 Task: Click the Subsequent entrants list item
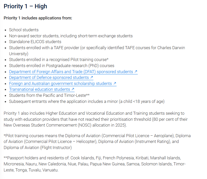(87, 101)
